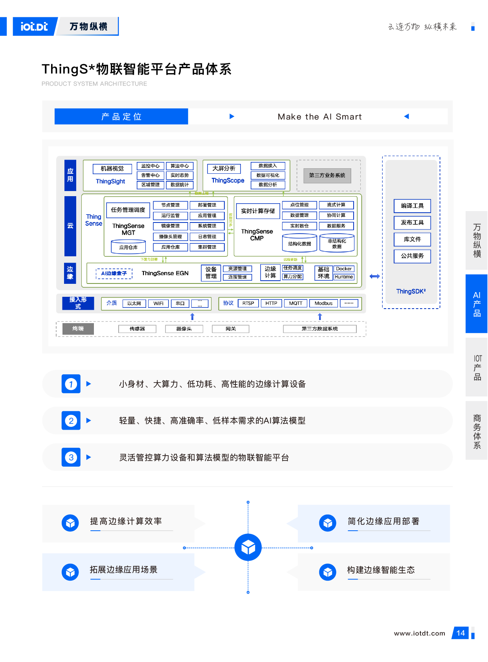This screenshot has width=488, height=662.
Task: Click the play arrow next to badge 3
Action: pyautogui.click(x=89, y=457)
